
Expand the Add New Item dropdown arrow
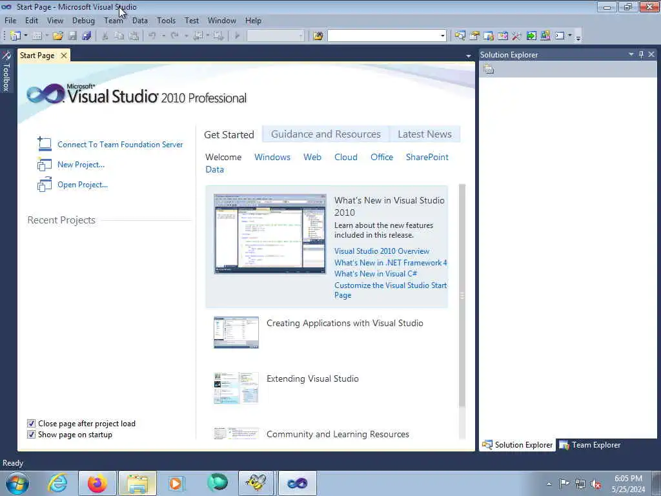[46, 36]
